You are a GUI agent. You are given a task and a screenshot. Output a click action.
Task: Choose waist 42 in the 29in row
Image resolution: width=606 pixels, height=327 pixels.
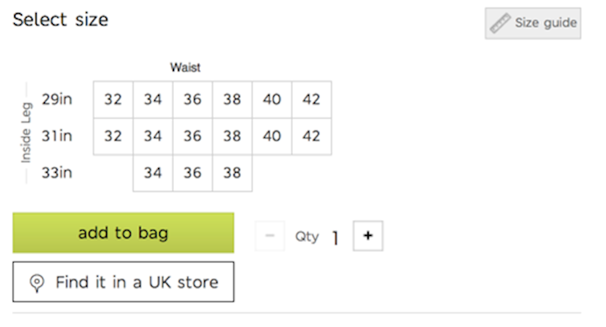click(x=311, y=99)
